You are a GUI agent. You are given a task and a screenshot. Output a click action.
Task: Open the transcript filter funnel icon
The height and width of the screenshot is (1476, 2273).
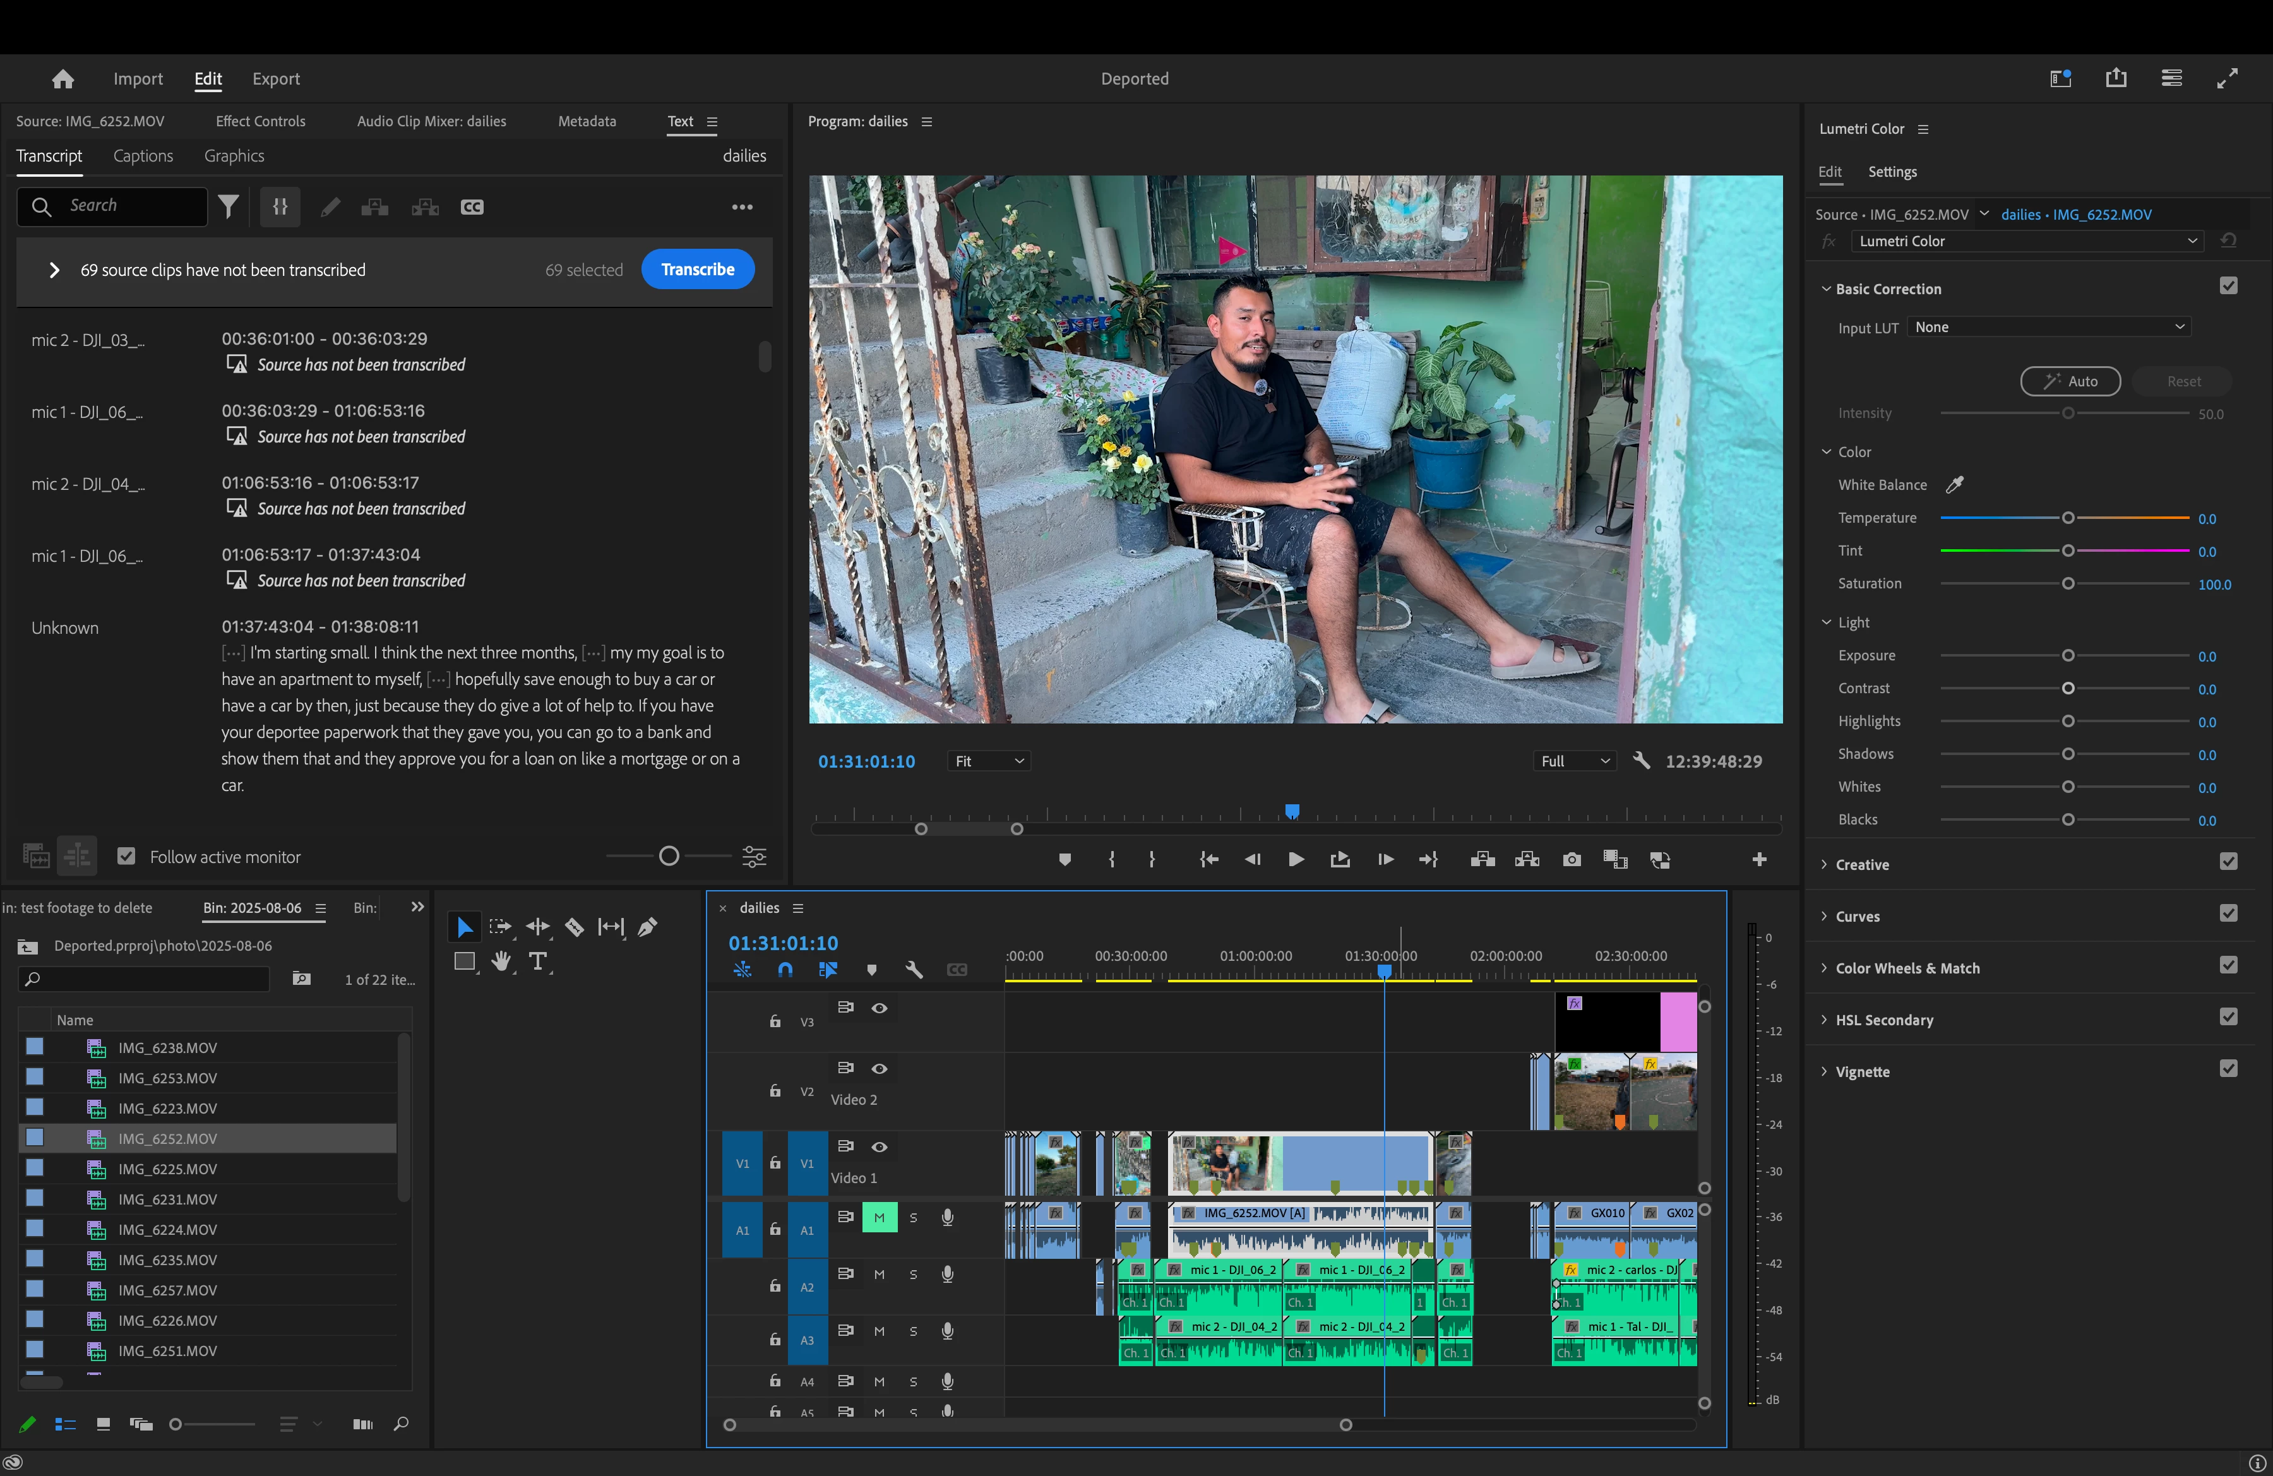(229, 206)
